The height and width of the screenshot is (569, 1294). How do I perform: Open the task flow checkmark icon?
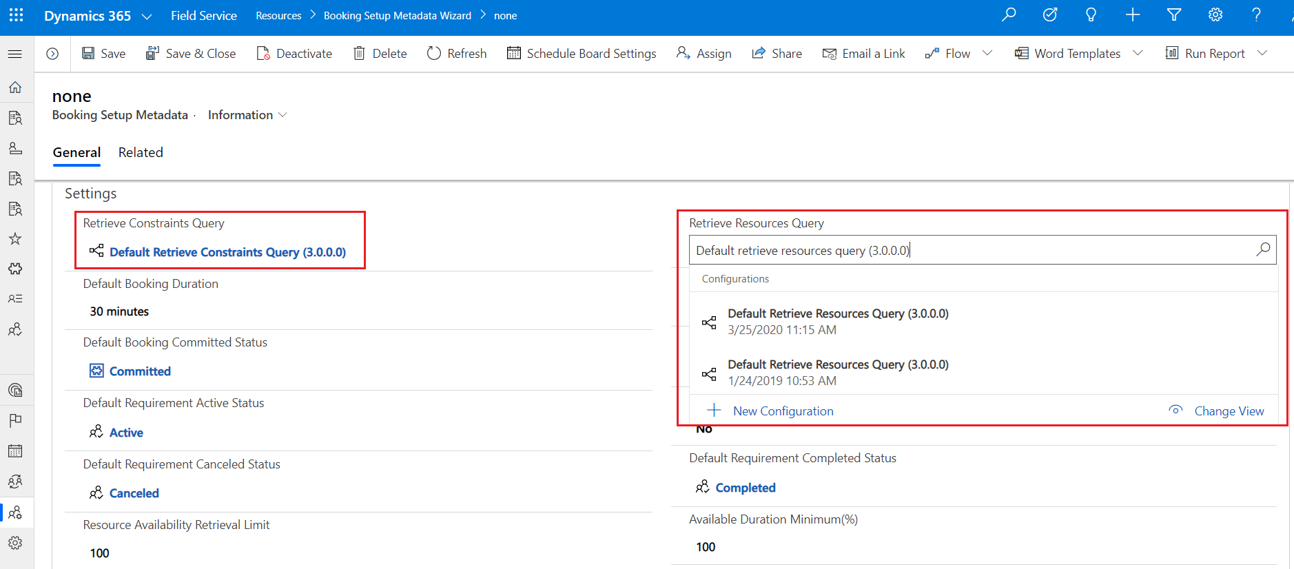[x=1050, y=15]
